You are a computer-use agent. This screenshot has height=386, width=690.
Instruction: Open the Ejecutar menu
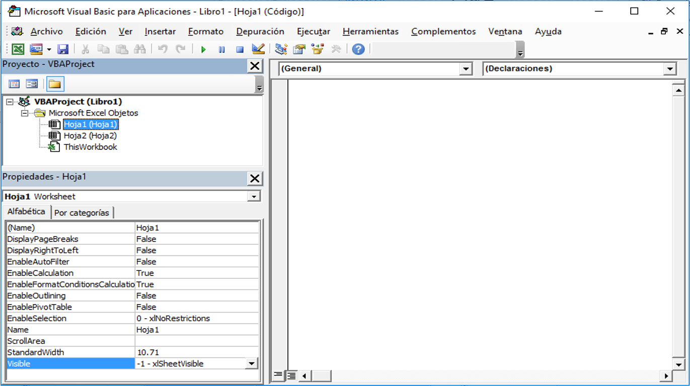tap(314, 31)
